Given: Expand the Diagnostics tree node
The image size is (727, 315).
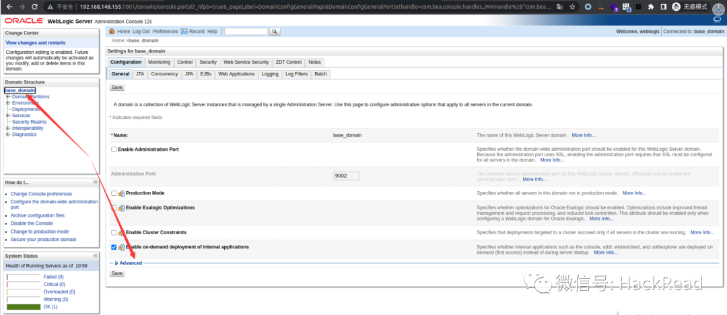Looking at the screenshot, I should (8, 135).
